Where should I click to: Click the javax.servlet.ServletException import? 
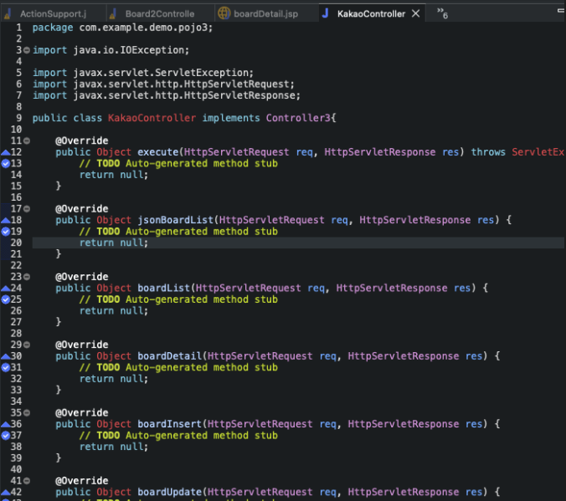pos(161,73)
